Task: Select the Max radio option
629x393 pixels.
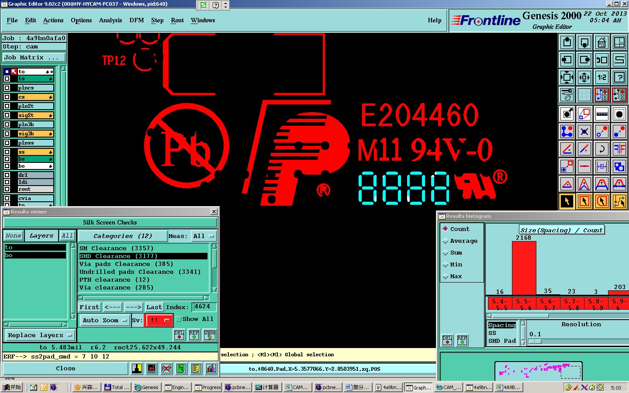Action: pyautogui.click(x=446, y=276)
